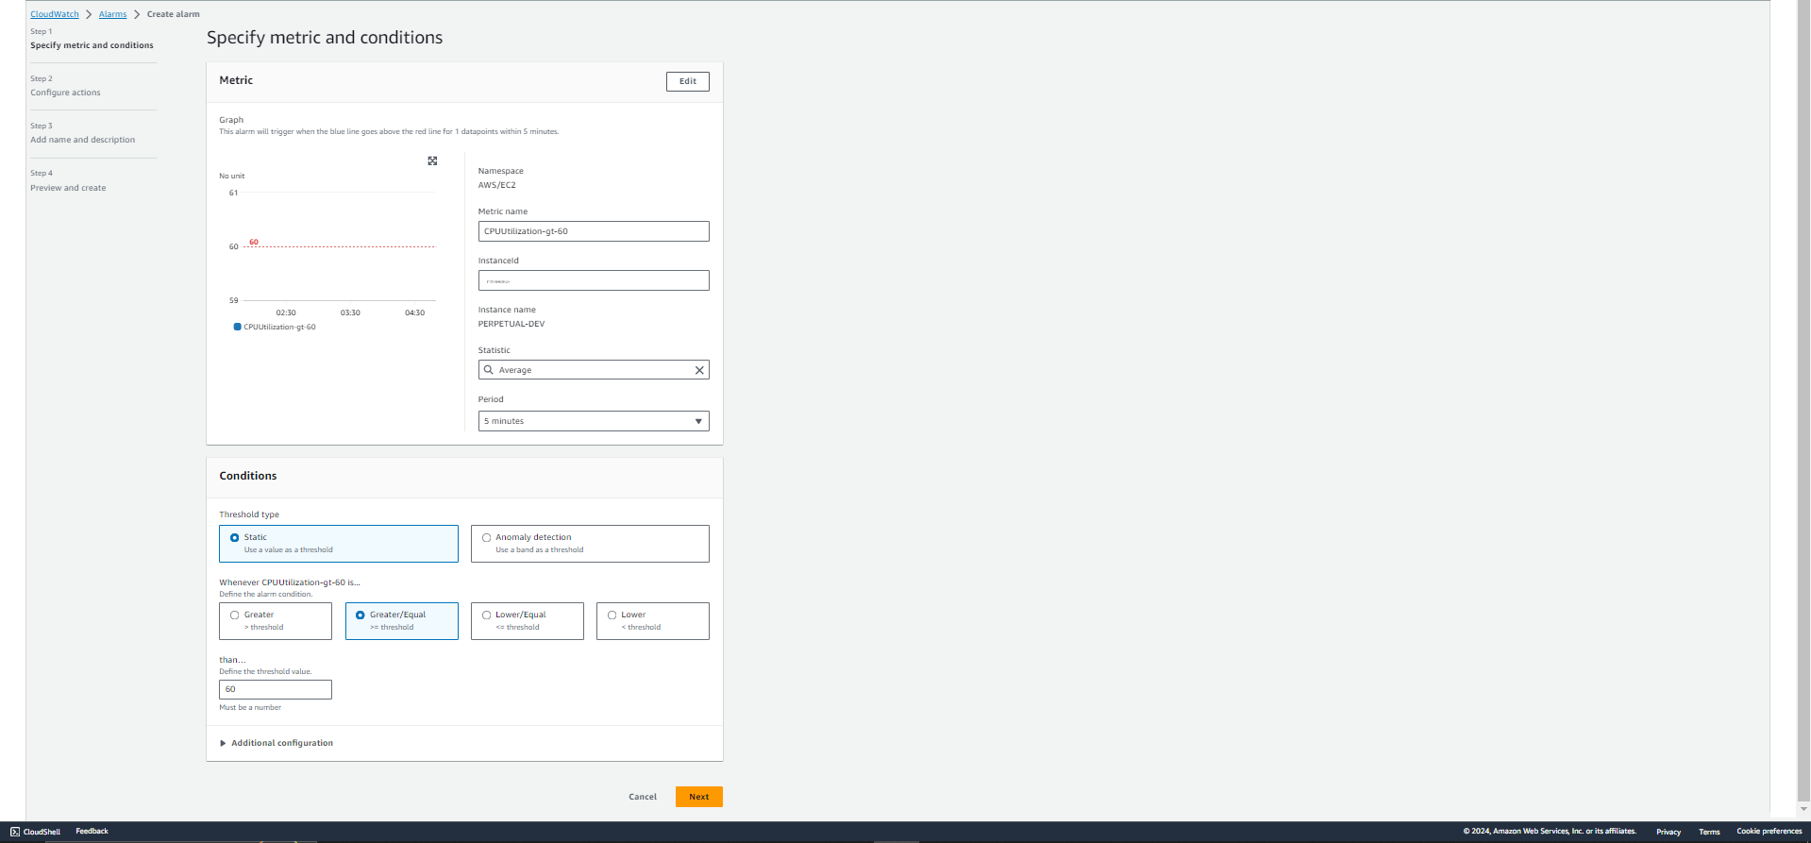Select Step 3 Add name and description
1811x843 pixels.
[82, 140]
